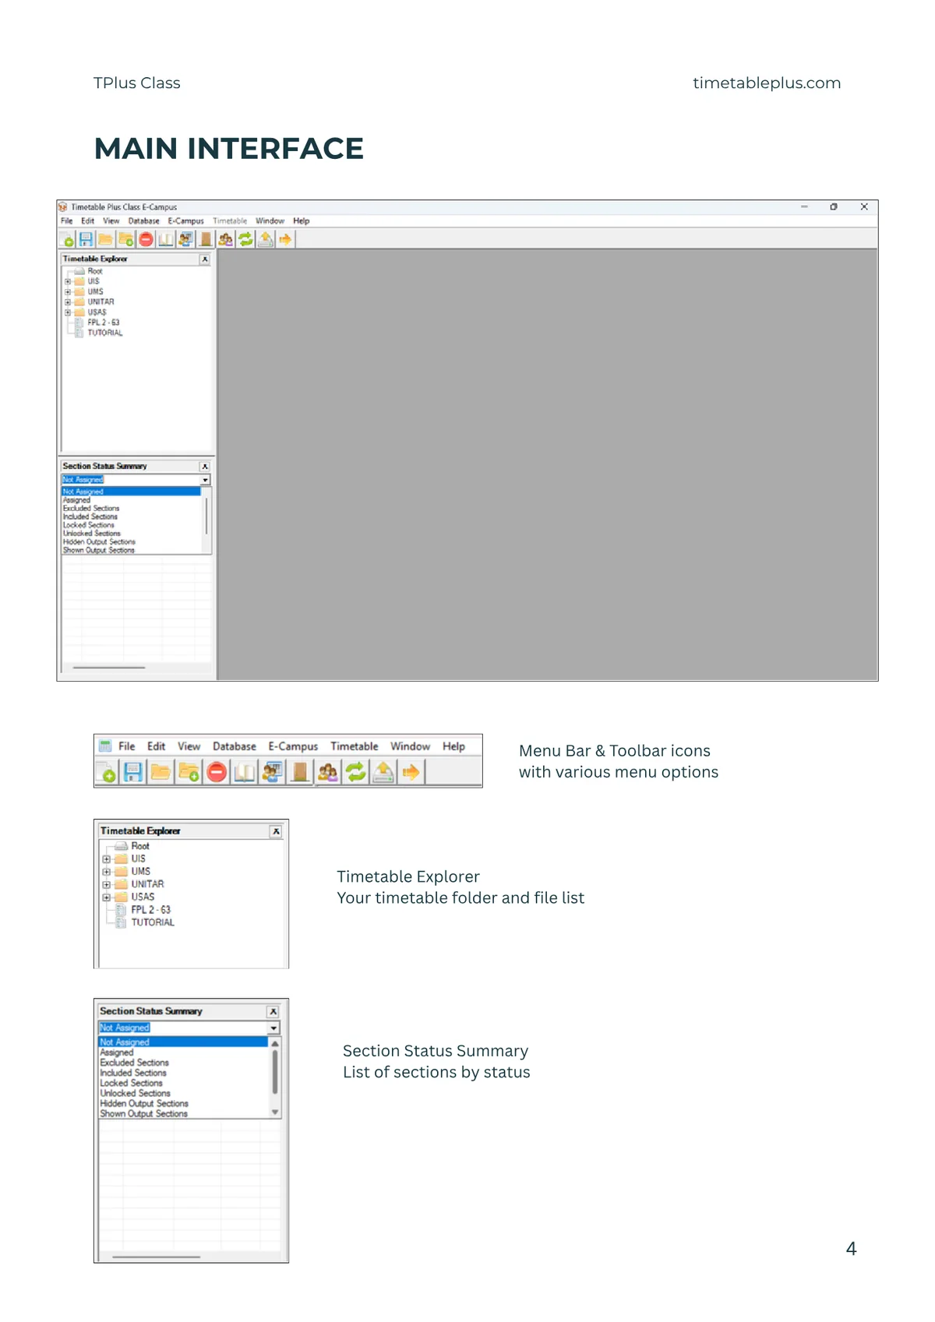Choose Hidden Output Sections in the enlarged status list closeup

click(x=144, y=1103)
